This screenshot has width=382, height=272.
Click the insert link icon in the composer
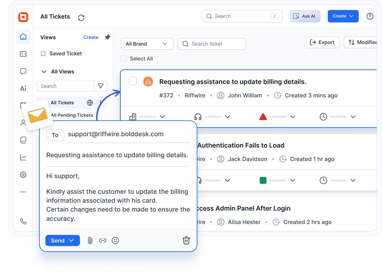[x=103, y=241]
